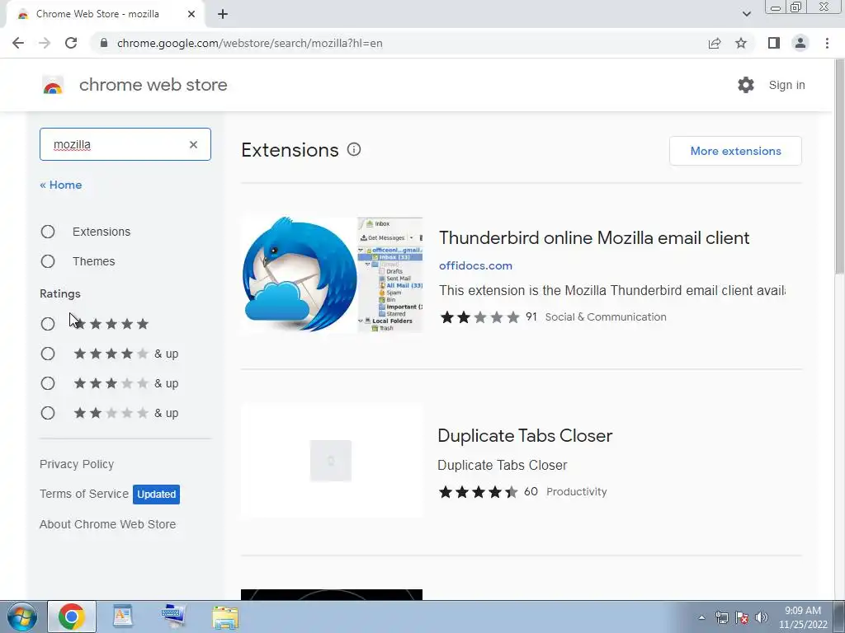Open the on-screen keyboard taskbar icon
The width and height of the screenshot is (845, 633).
pyautogui.click(x=173, y=617)
